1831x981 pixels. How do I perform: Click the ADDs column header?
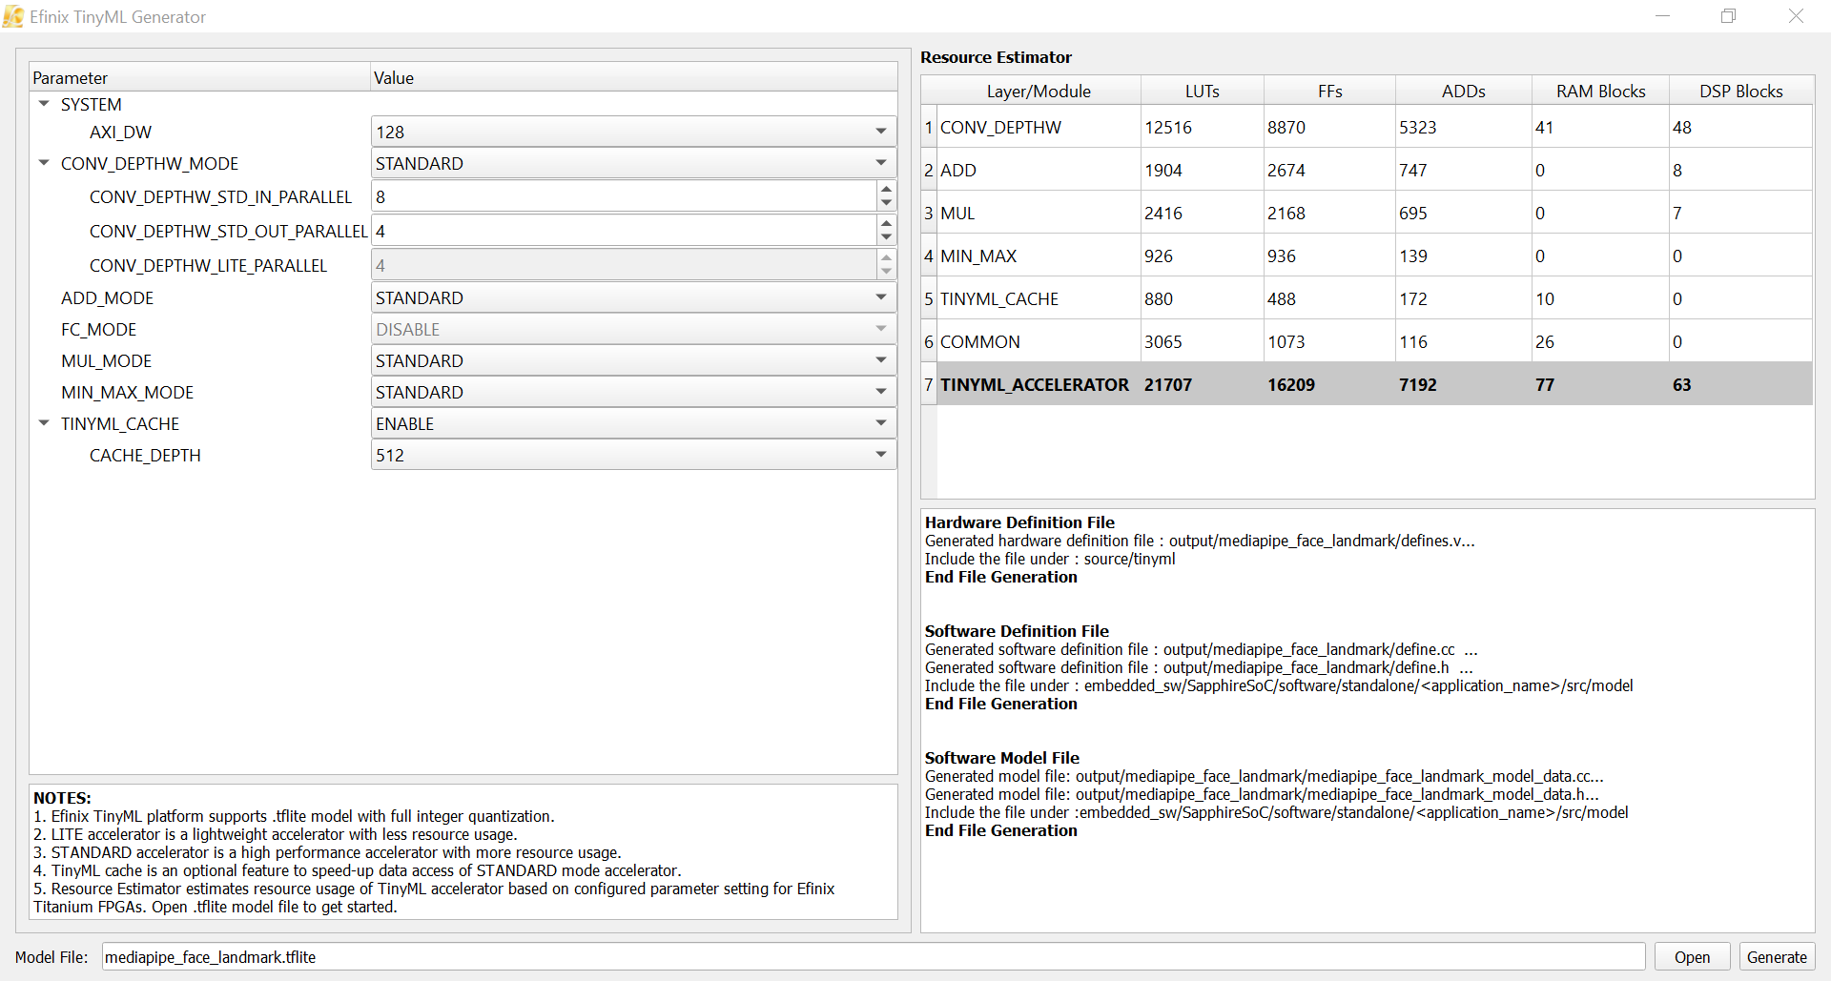pyautogui.click(x=1463, y=91)
